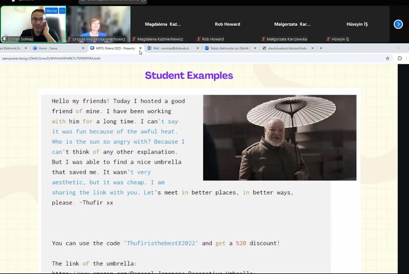Open a new browser tab with plus button
Image resolution: width=409 pixels, height=274 pixels.
click(321, 48)
